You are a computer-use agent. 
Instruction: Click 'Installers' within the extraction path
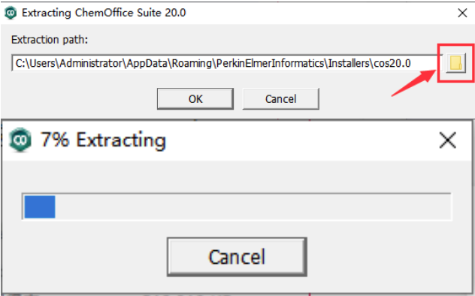(x=349, y=63)
